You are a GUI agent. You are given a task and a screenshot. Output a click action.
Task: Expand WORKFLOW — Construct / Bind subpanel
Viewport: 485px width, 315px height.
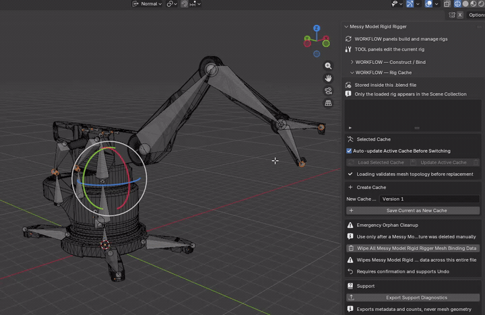pyautogui.click(x=352, y=62)
